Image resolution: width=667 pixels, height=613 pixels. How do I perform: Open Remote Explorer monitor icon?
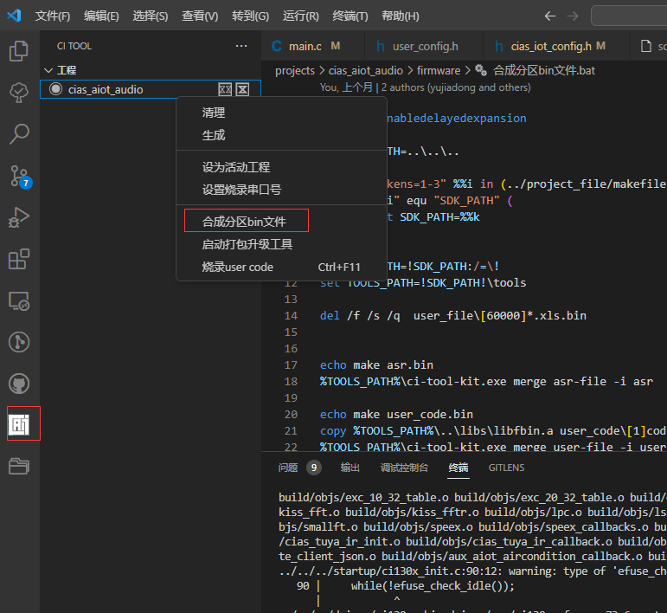19,300
